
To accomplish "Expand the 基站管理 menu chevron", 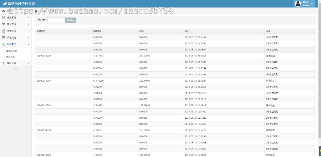I will pos(29,24).
